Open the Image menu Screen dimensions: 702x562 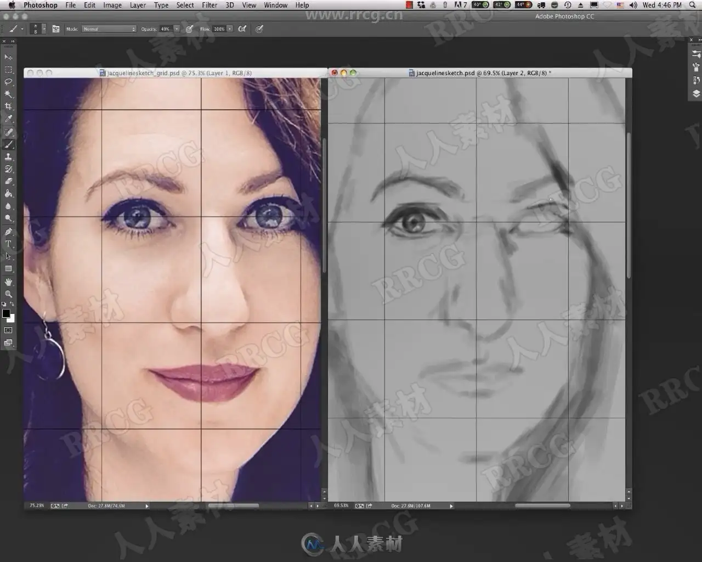coord(112,5)
